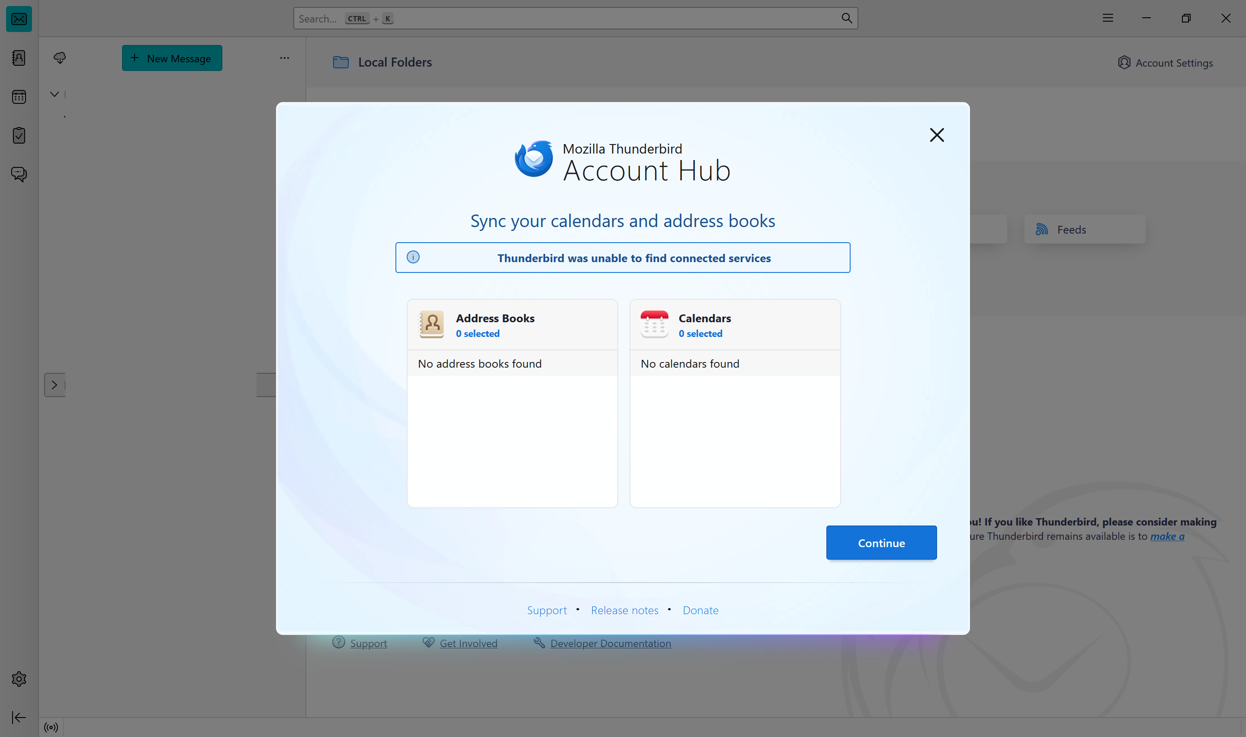
Task: Click the info icon in the notification
Action: 413,257
